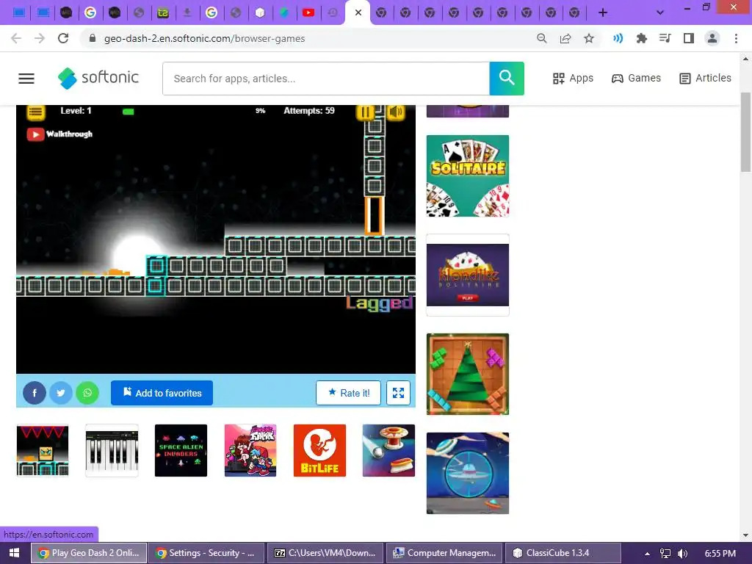Open the Softonic hamburger menu

[26, 78]
